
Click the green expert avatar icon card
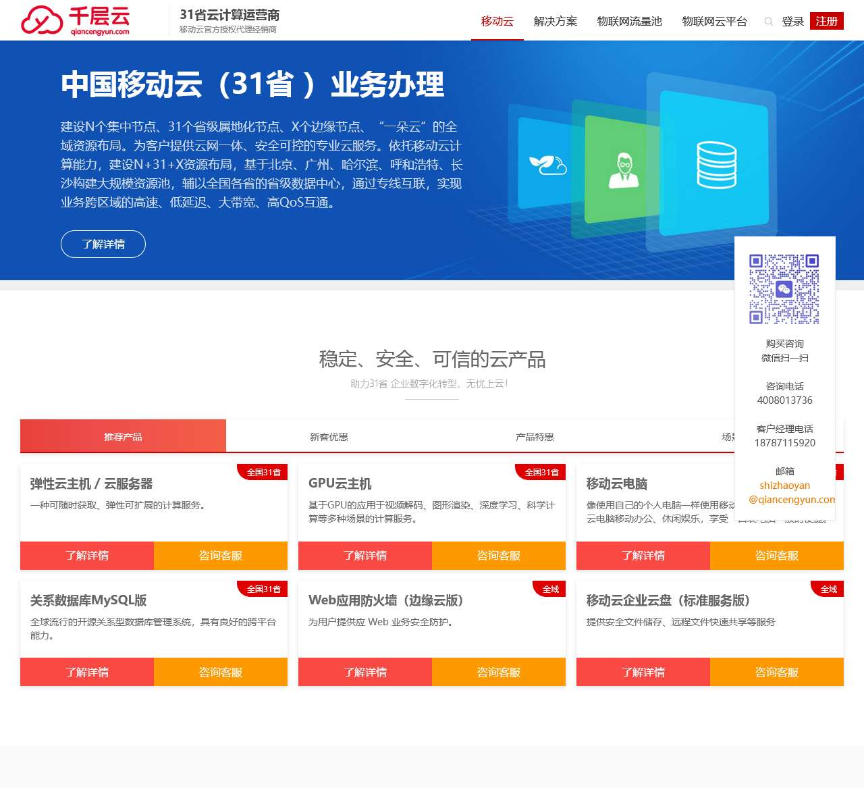(624, 170)
